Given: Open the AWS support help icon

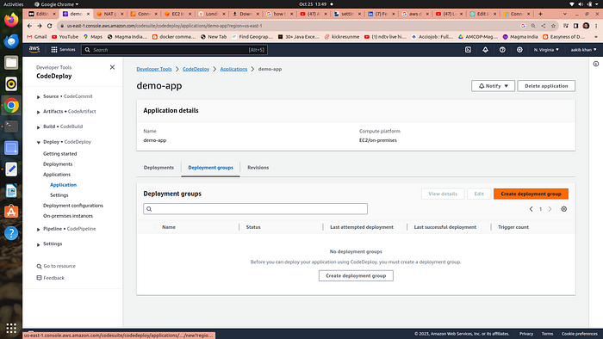Looking at the screenshot, I should [502, 50].
